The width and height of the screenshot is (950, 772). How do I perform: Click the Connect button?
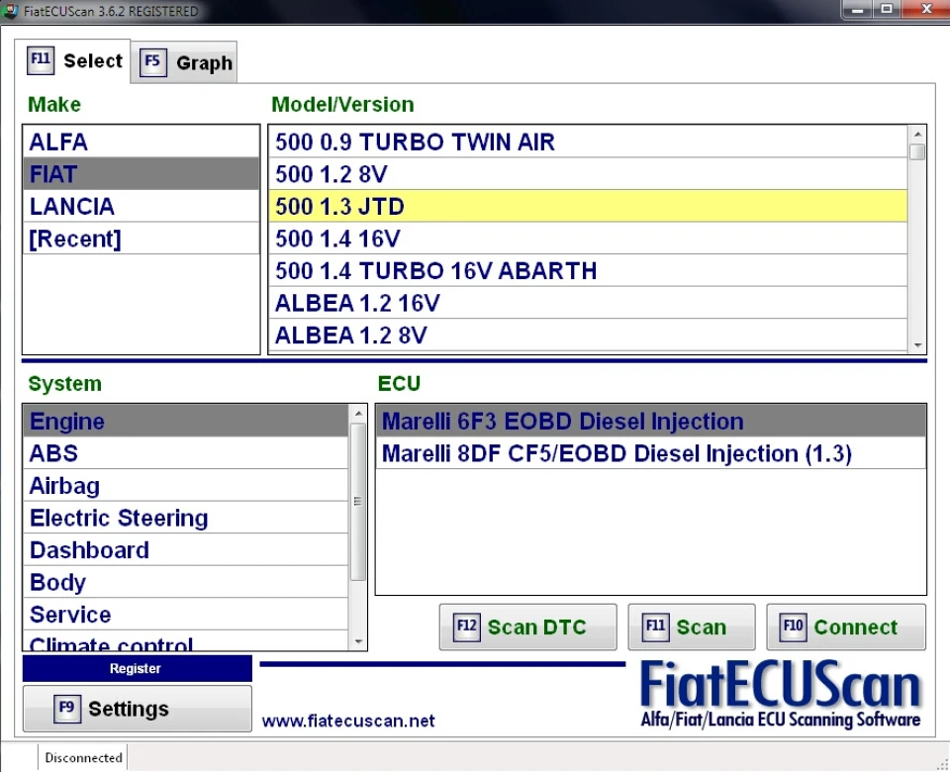pyautogui.click(x=846, y=627)
